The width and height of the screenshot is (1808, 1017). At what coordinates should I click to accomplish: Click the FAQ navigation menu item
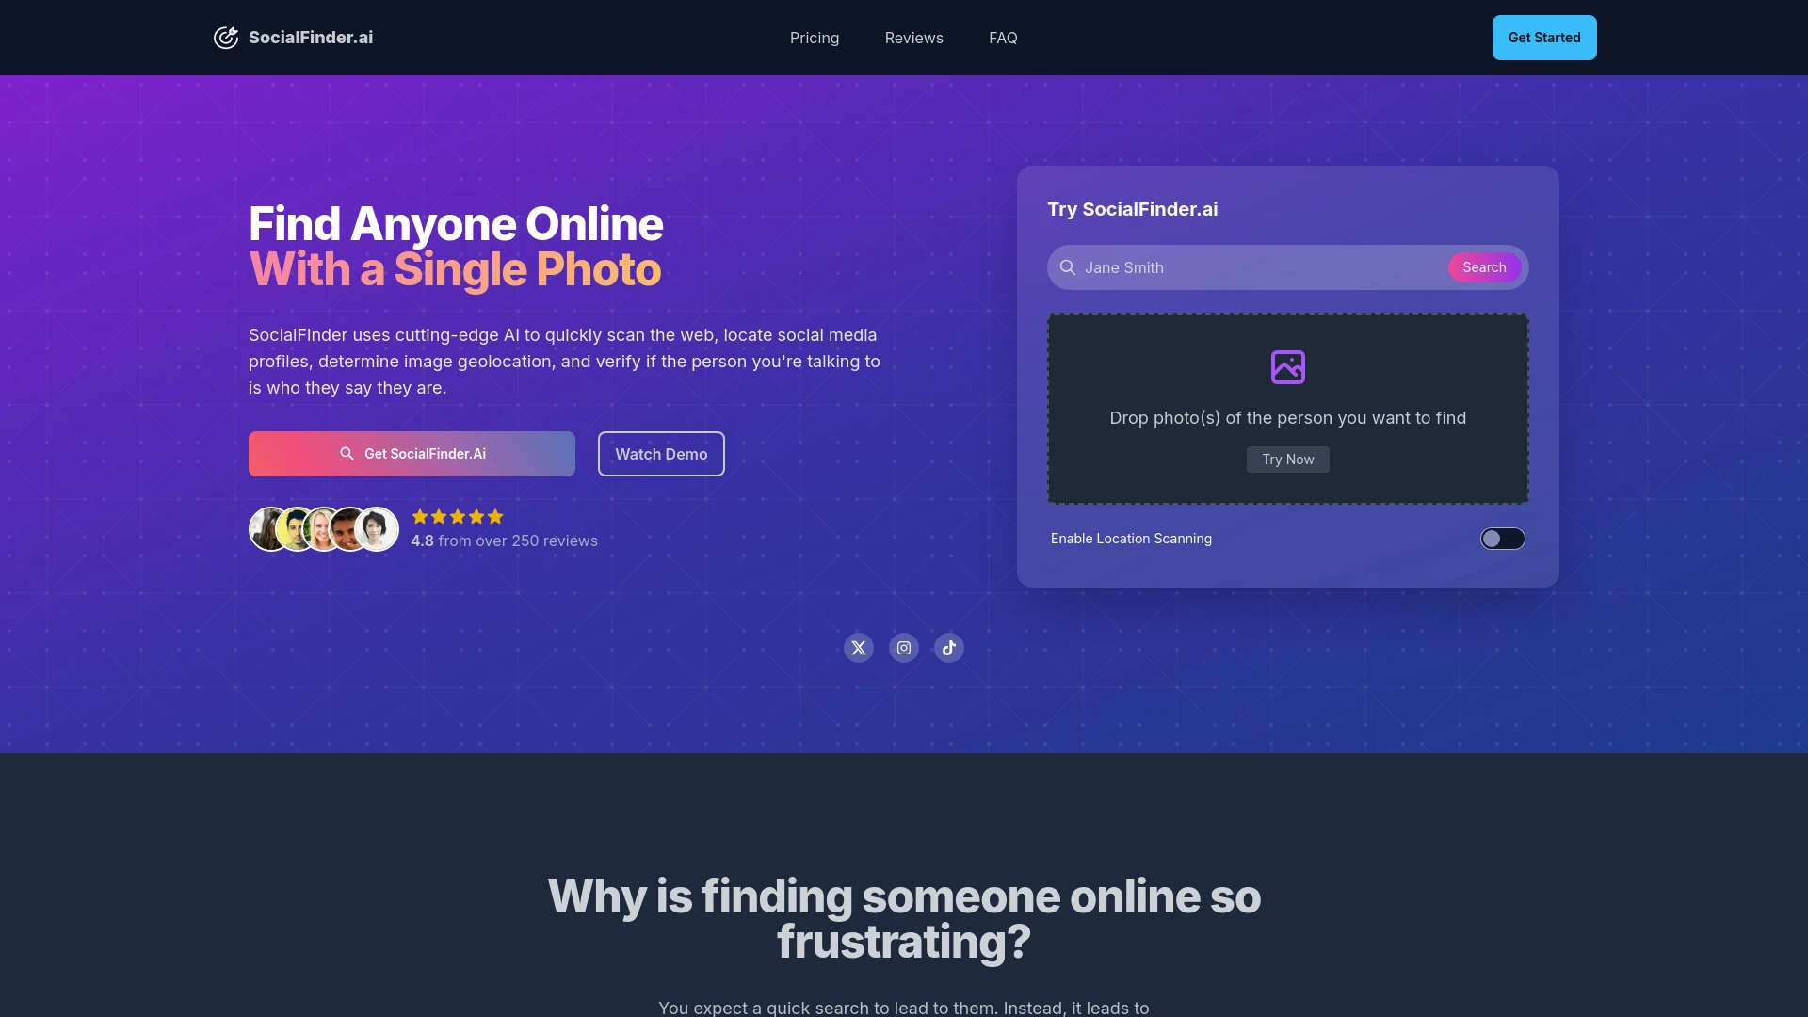(x=1002, y=38)
